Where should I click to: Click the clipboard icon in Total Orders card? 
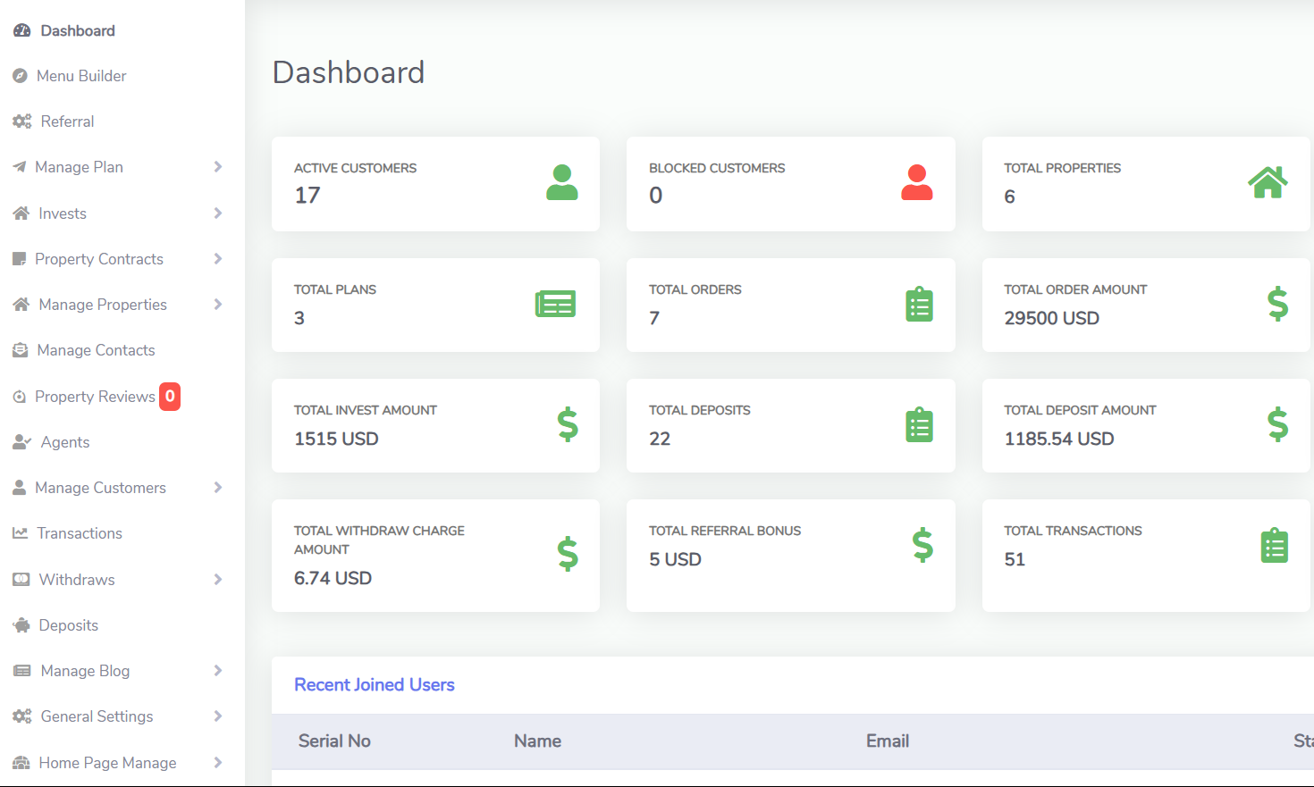point(919,305)
